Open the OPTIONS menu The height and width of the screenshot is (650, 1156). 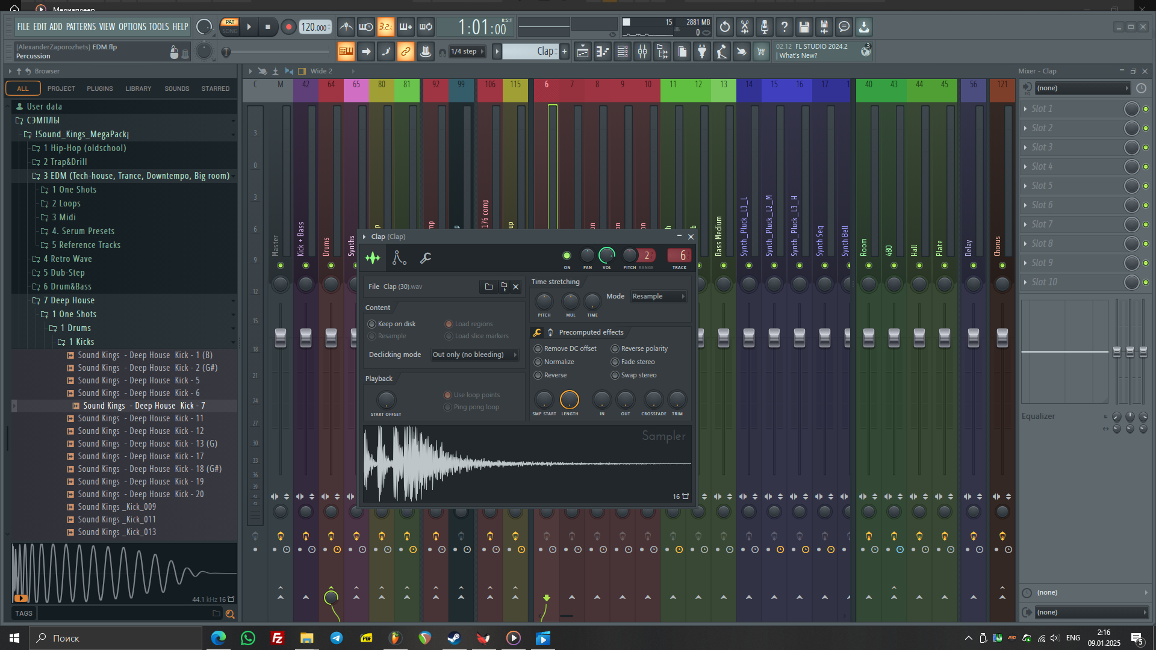[x=132, y=27]
